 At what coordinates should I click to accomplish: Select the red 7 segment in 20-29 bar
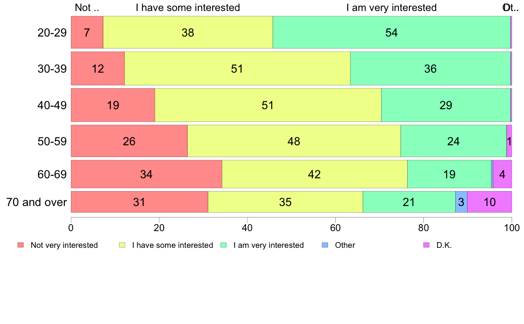87,33
